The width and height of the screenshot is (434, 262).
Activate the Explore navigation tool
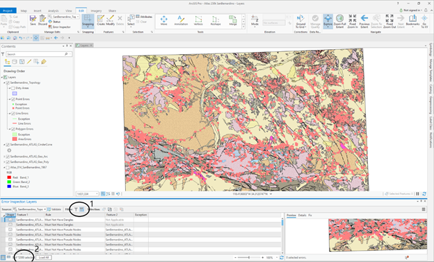tap(328, 21)
